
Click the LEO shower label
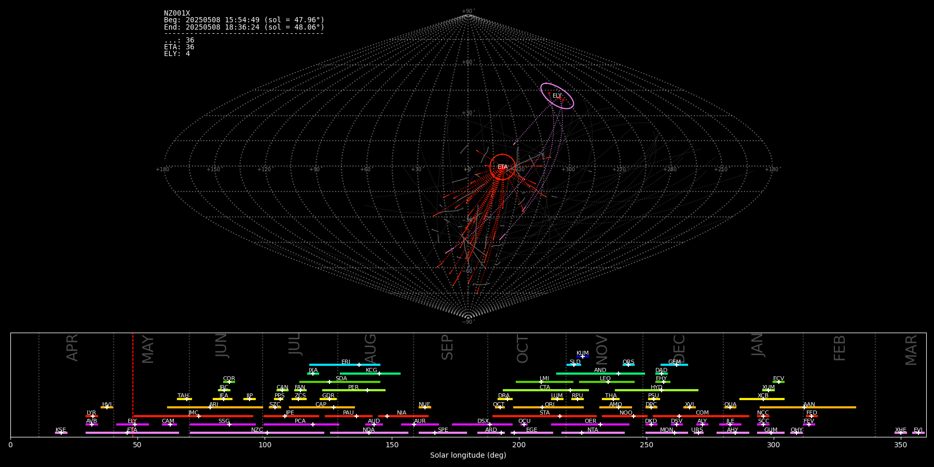click(606, 379)
